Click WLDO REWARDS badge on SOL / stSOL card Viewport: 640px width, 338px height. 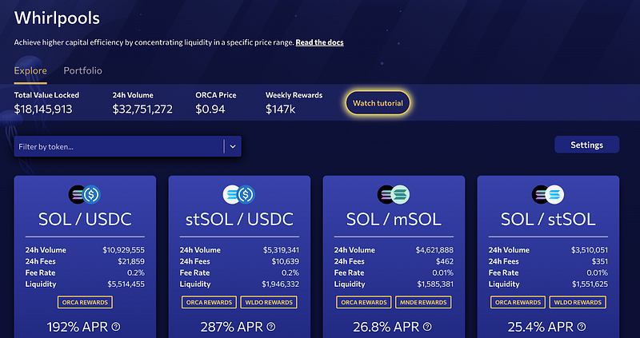click(x=576, y=302)
